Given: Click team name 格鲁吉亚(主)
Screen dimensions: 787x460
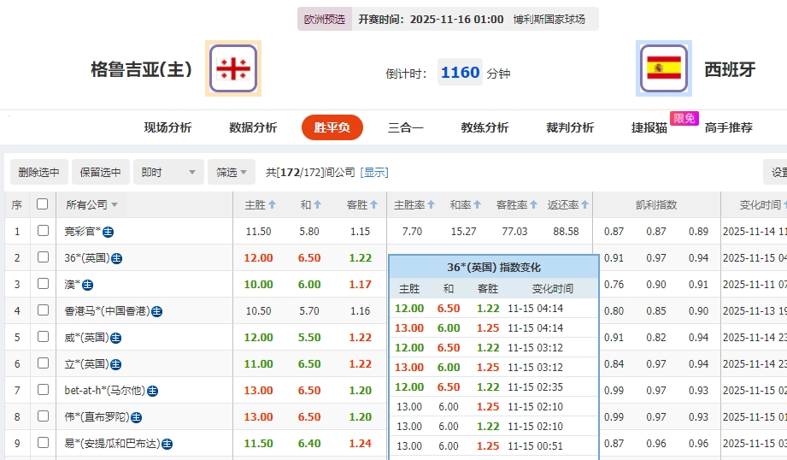Looking at the screenshot, I should [142, 69].
